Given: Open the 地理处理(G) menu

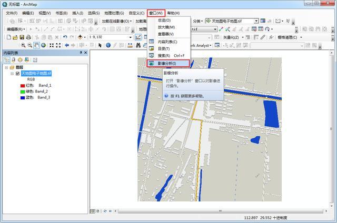Looking at the screenshot, I should (114, 13).
